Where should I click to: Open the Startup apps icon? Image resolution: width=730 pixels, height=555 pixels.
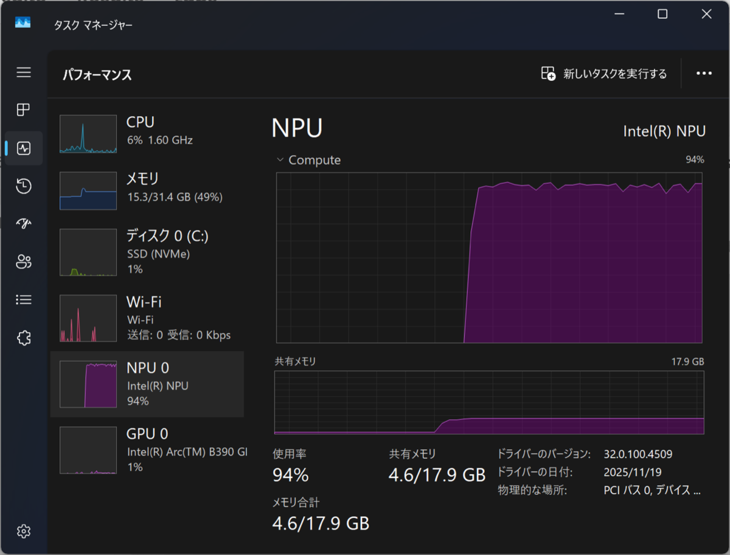24,224
